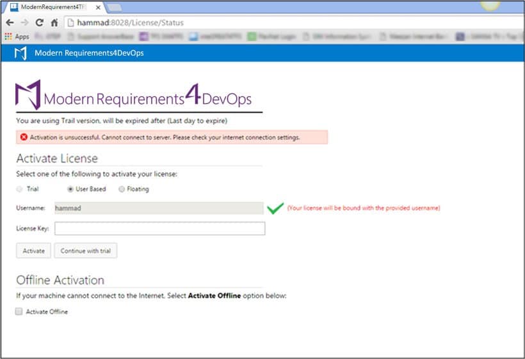Go back using the browser back arrow
The image size is (525, 359).
[x=10, y=23]
